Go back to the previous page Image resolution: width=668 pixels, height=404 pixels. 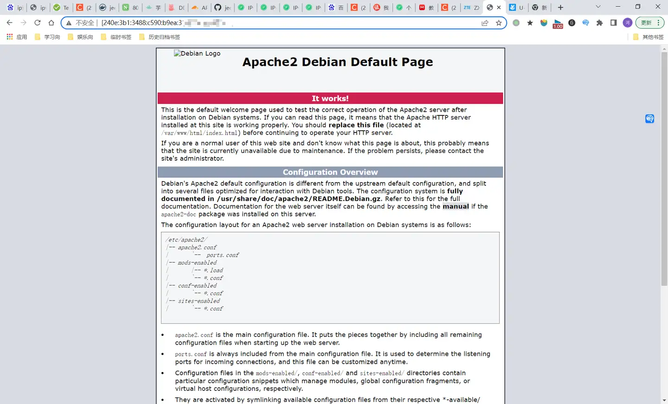coord(10,23)
